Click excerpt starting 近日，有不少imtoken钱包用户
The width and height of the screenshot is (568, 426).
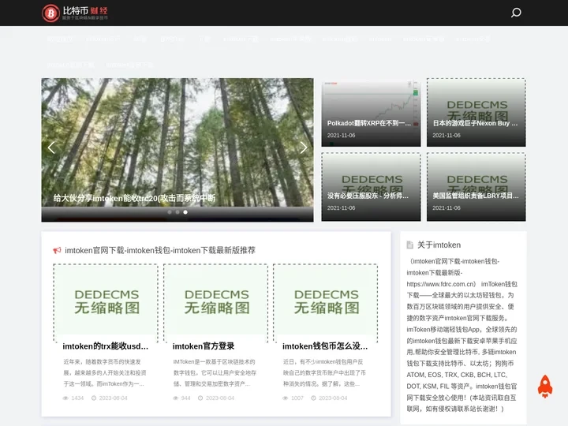(x=324, y=372)
